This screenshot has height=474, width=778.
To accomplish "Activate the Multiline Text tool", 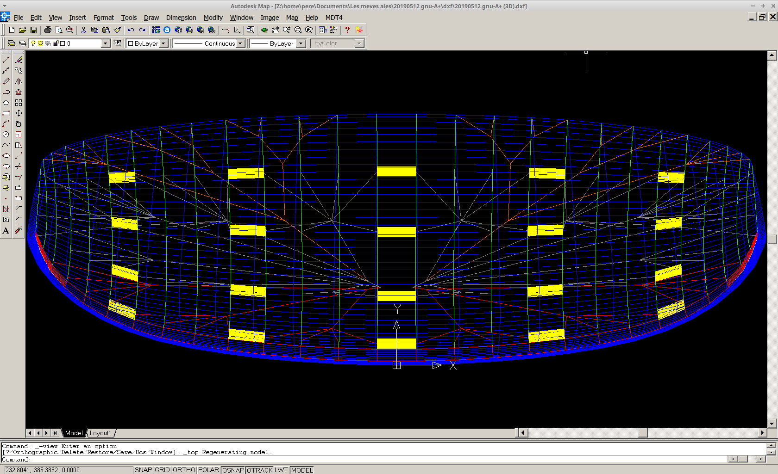I will [x=6, y=231].
